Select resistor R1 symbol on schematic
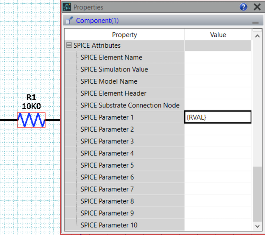The image size is (265, 235). tap(31, 120)
